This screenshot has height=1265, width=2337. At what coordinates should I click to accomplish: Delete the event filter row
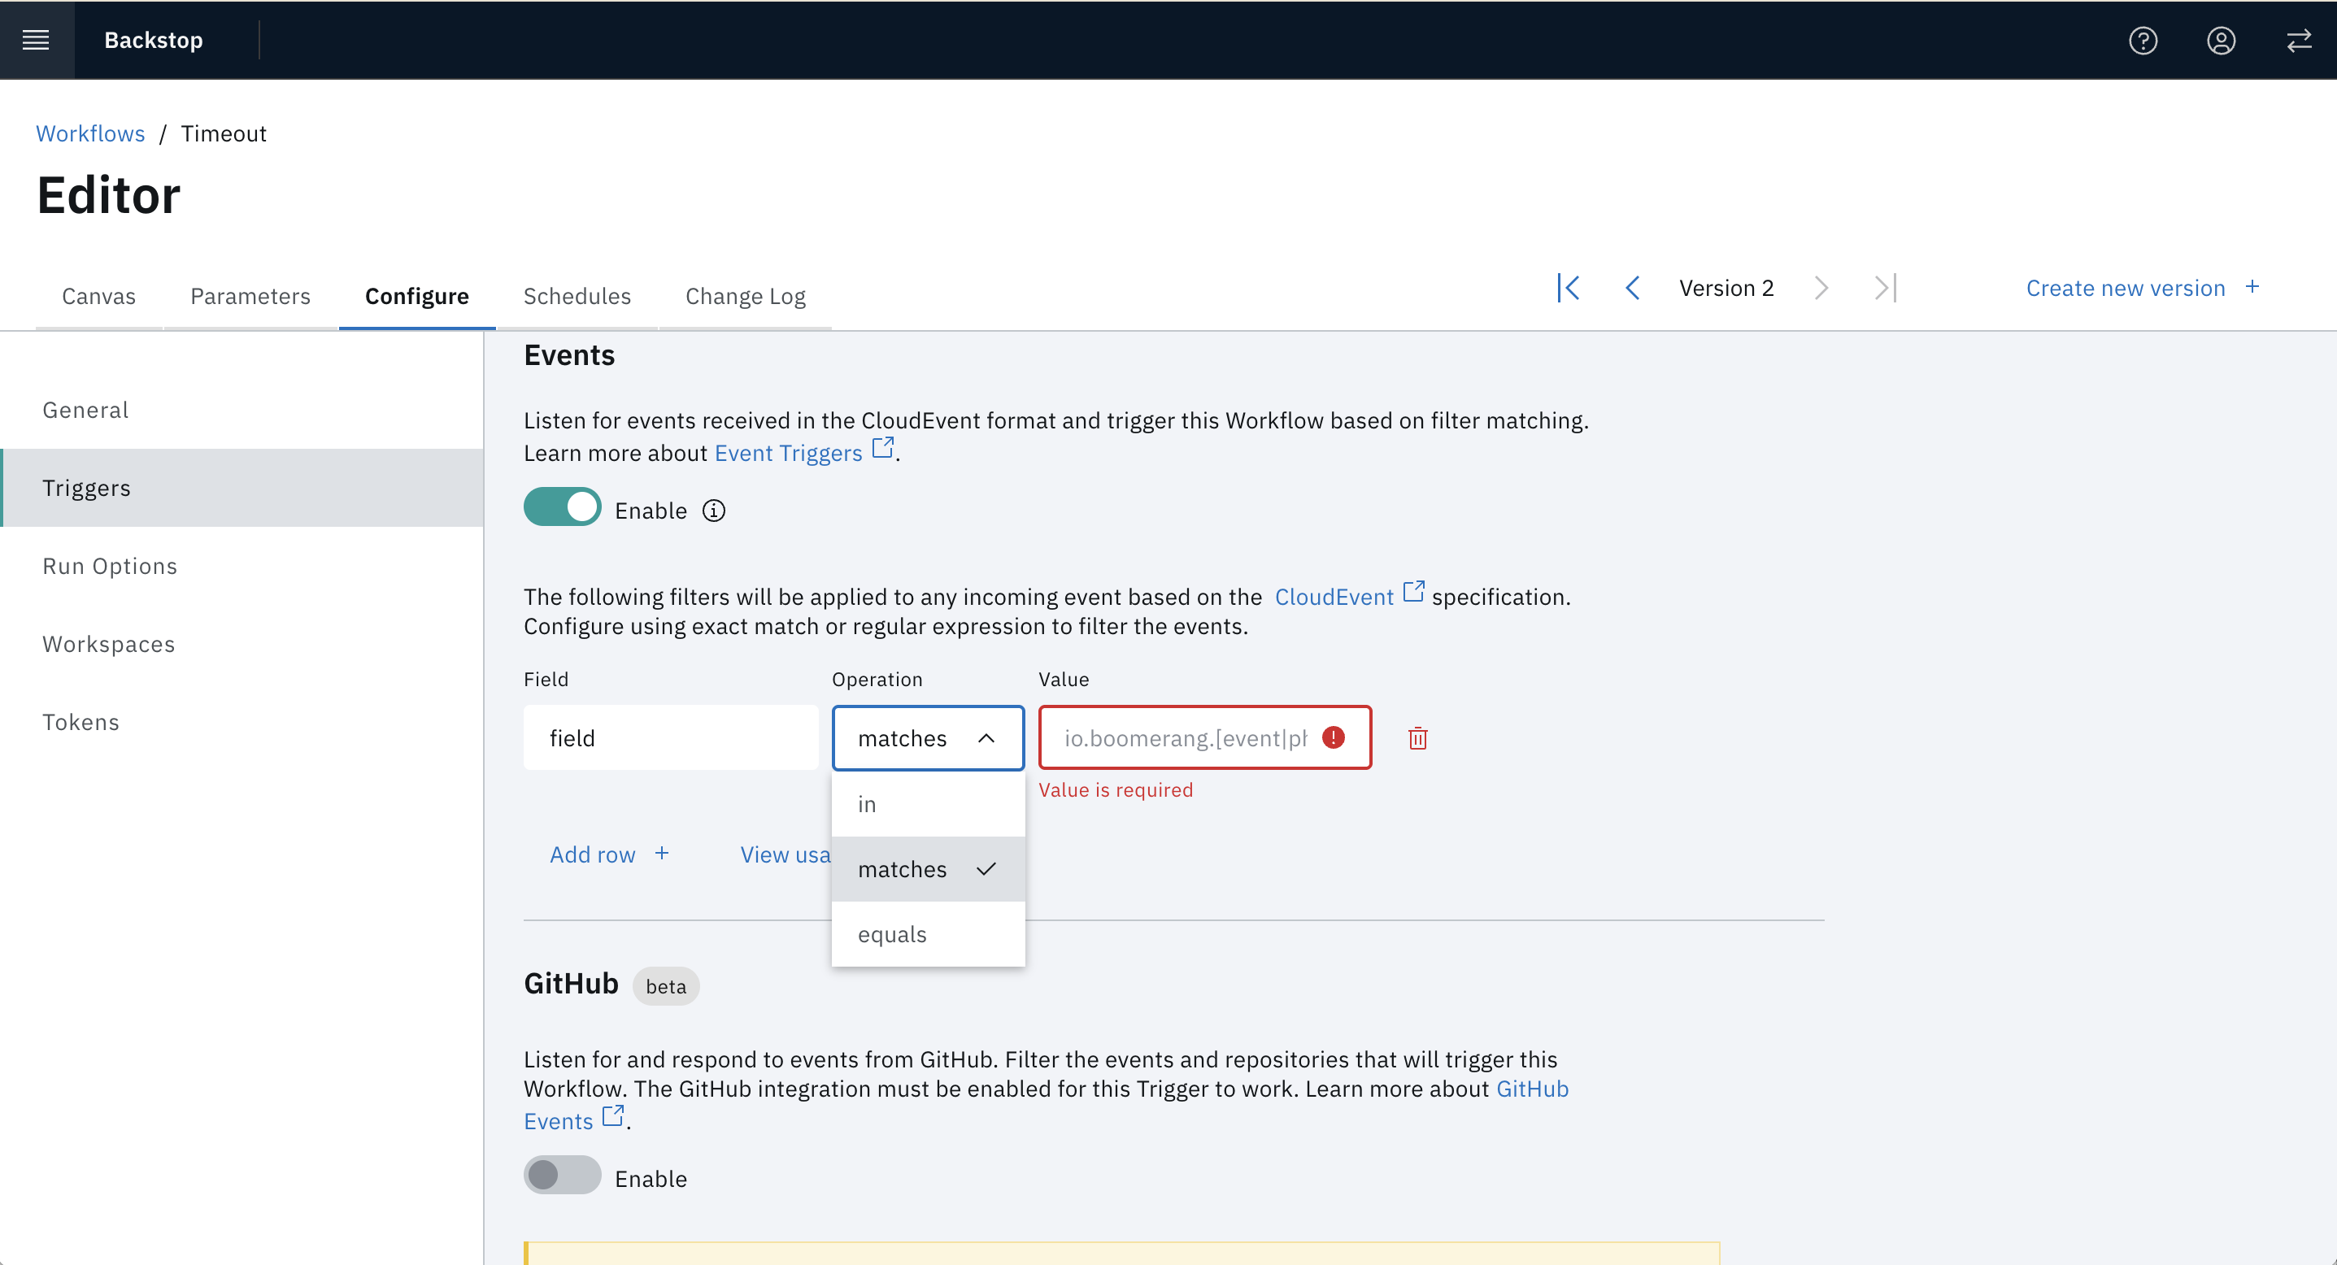1417,738
